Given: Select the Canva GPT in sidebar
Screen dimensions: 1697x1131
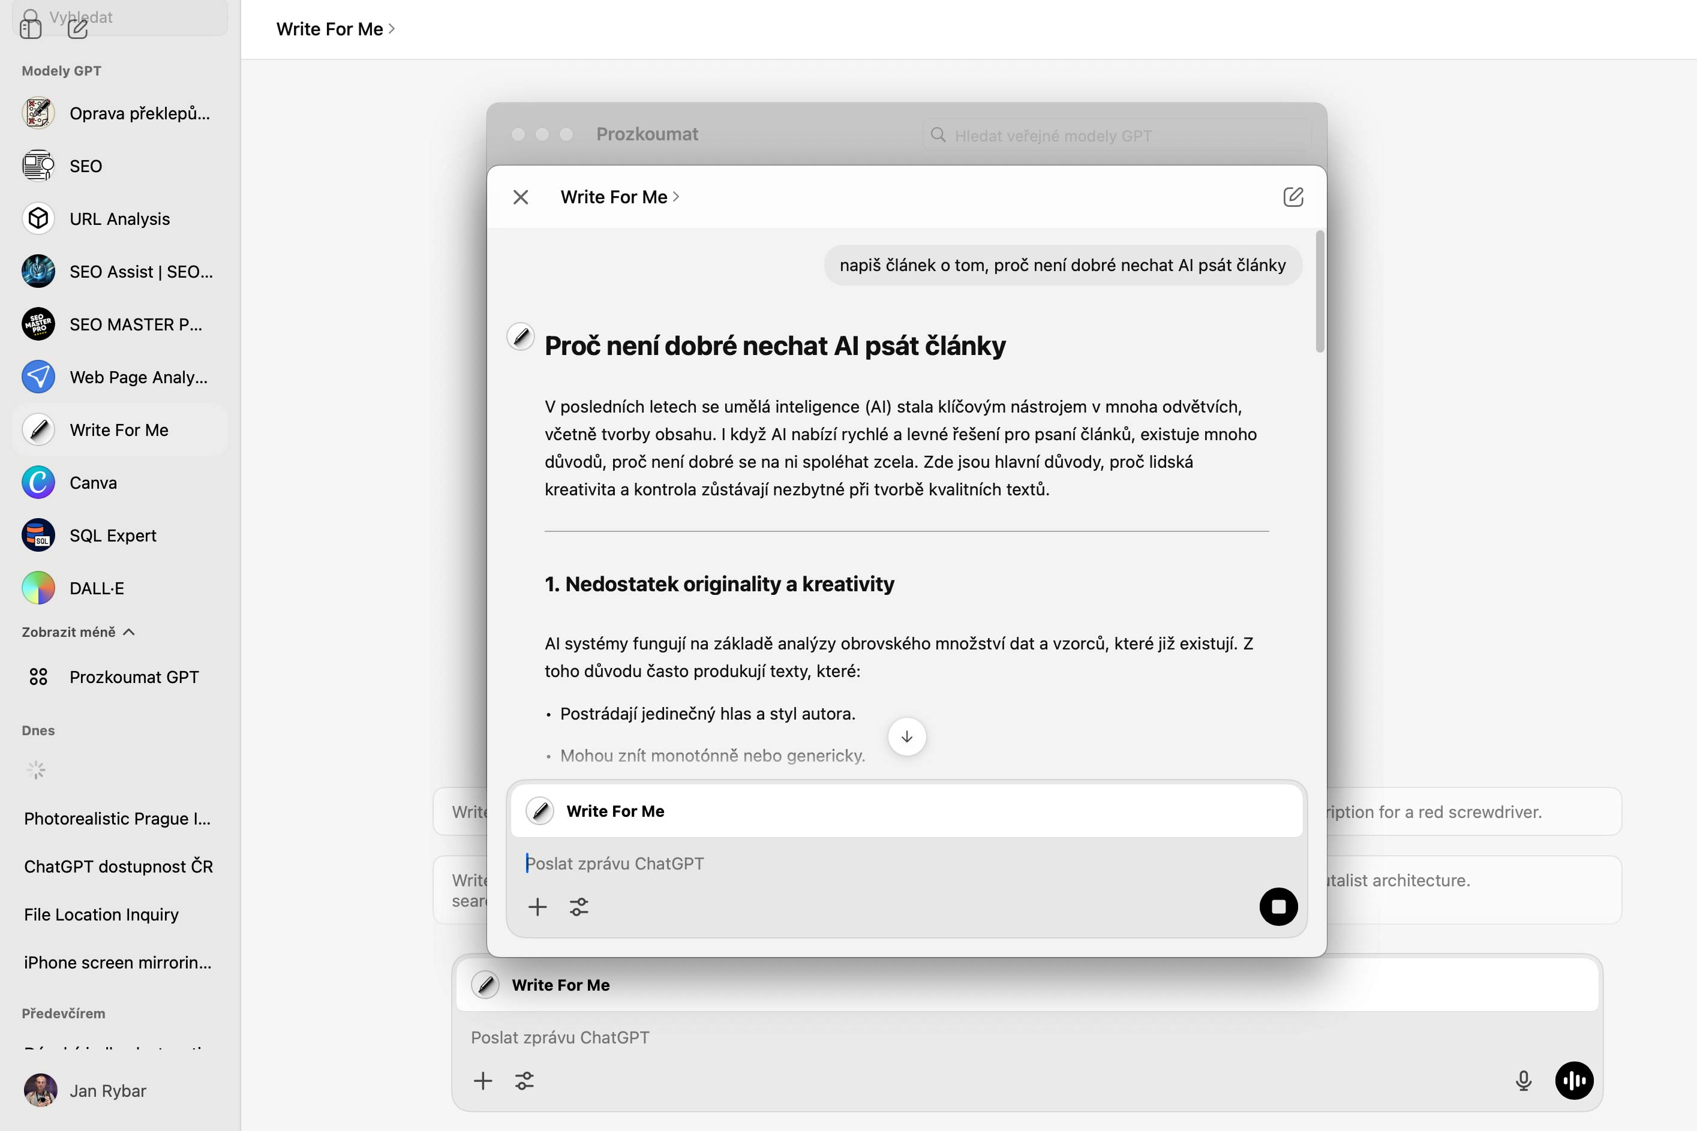Looking at the screenshot, I should coord(93,483).
